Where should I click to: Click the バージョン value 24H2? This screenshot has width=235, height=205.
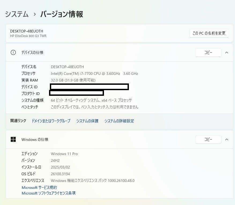(x=55, y=160)
